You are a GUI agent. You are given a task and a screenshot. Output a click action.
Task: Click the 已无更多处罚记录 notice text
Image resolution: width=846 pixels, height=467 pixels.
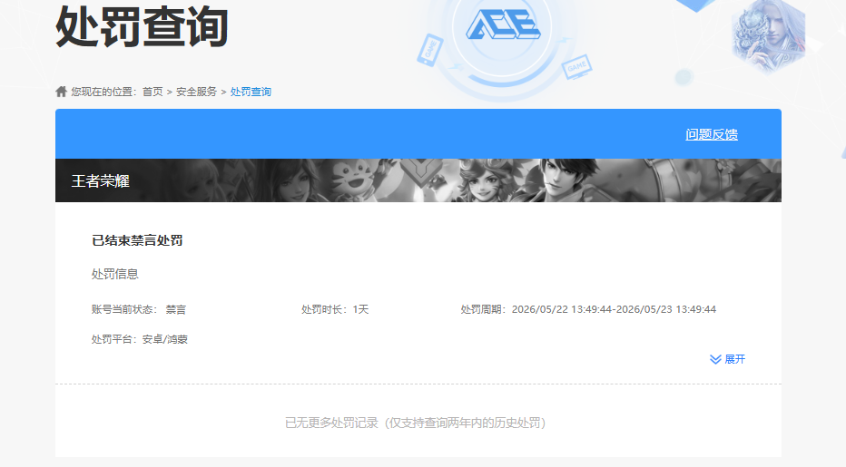click(x=416, y=423)
